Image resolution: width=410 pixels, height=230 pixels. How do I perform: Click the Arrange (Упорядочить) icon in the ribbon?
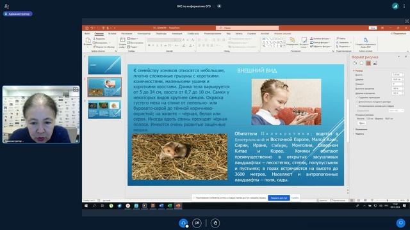(292, 42)
